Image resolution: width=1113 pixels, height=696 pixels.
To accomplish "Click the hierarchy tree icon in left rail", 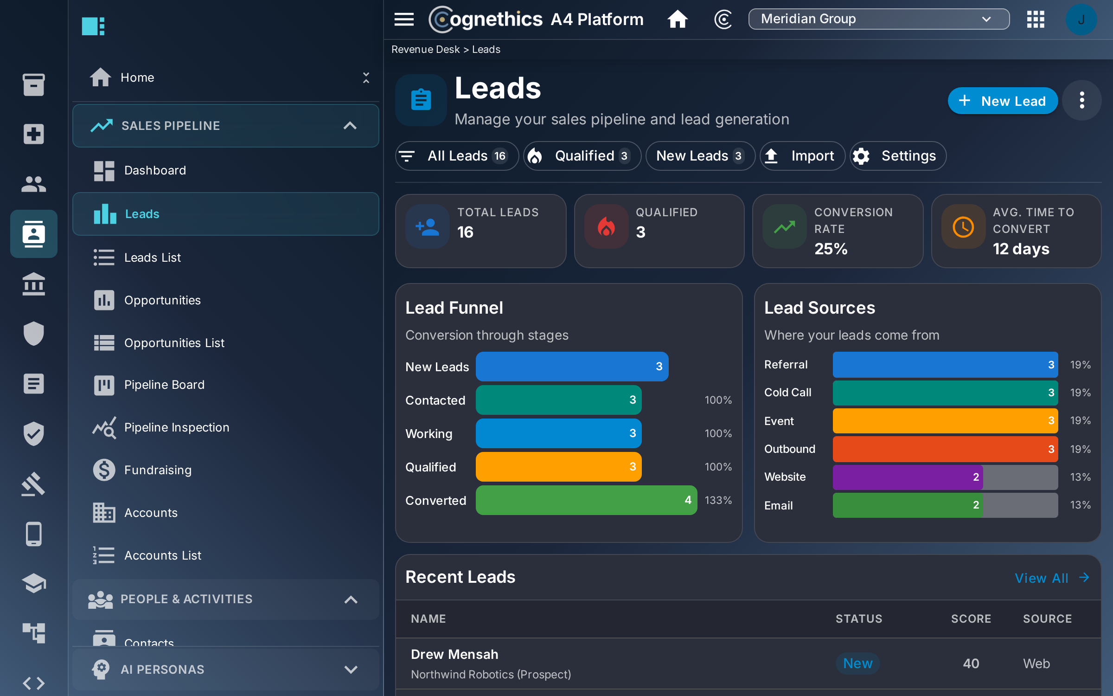I will [33, 633].
